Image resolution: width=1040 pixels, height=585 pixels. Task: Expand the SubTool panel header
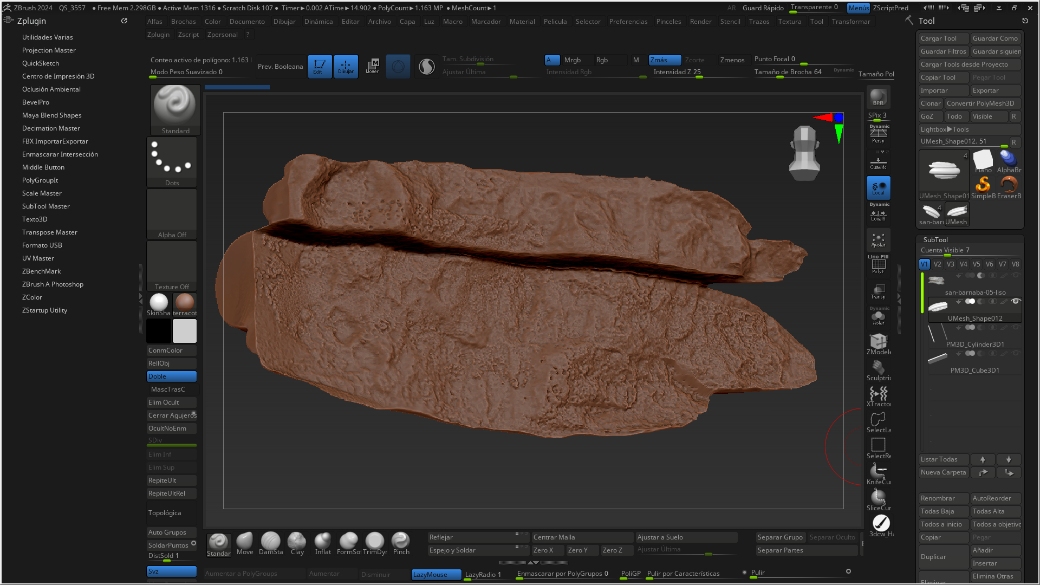[935, 240]
